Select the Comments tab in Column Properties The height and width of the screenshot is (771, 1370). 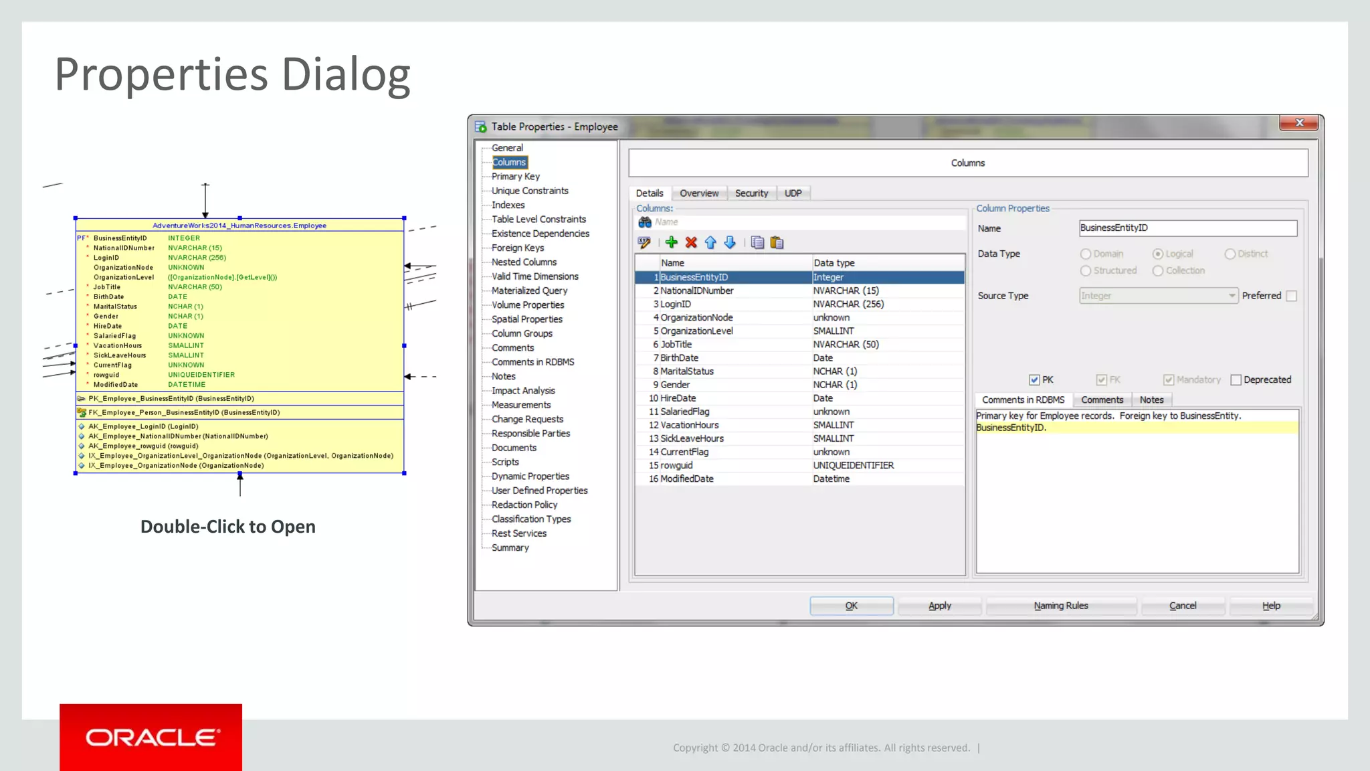tap(1102, 400)
